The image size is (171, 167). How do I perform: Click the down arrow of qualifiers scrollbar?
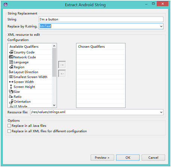point(54,105)
